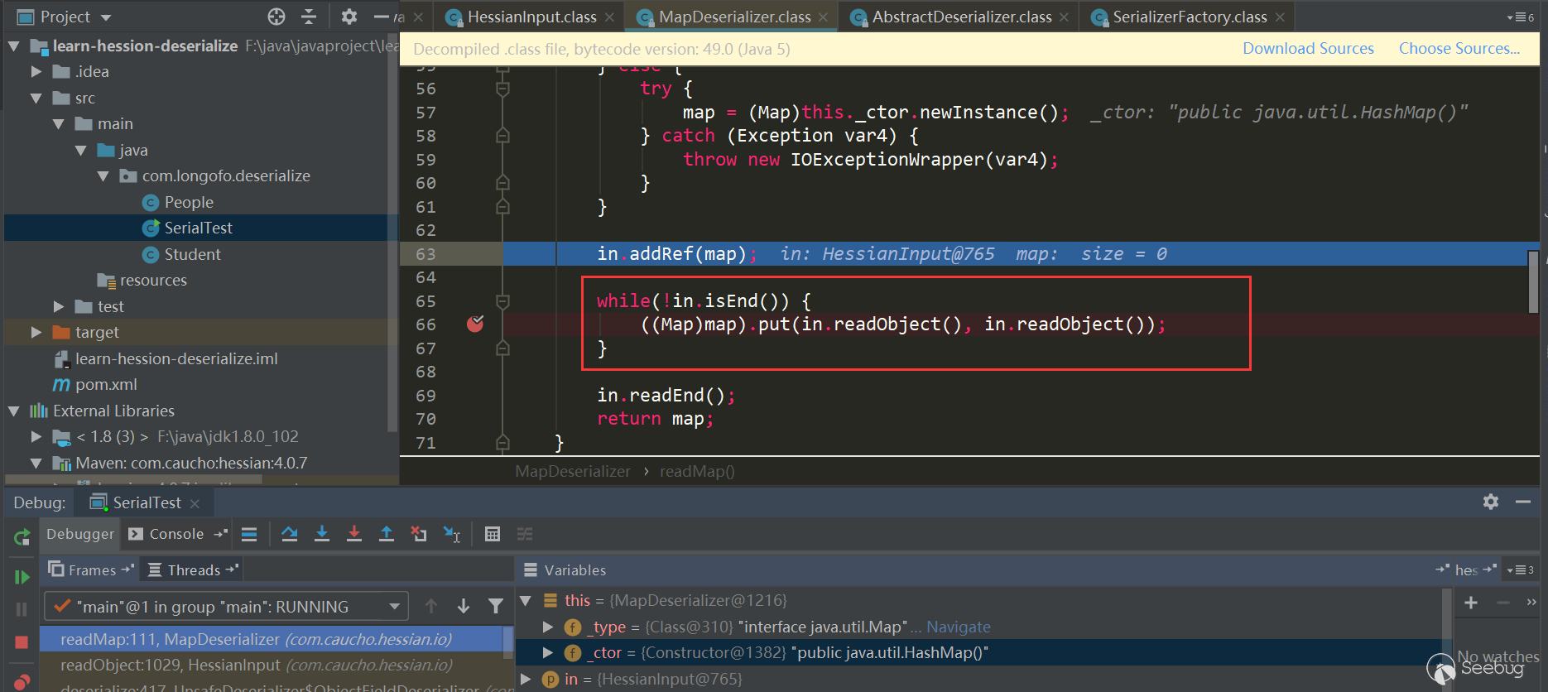Open the thread selector dropdown
Viewport: 1548px width, 692px height.
[x=394, y=607]
